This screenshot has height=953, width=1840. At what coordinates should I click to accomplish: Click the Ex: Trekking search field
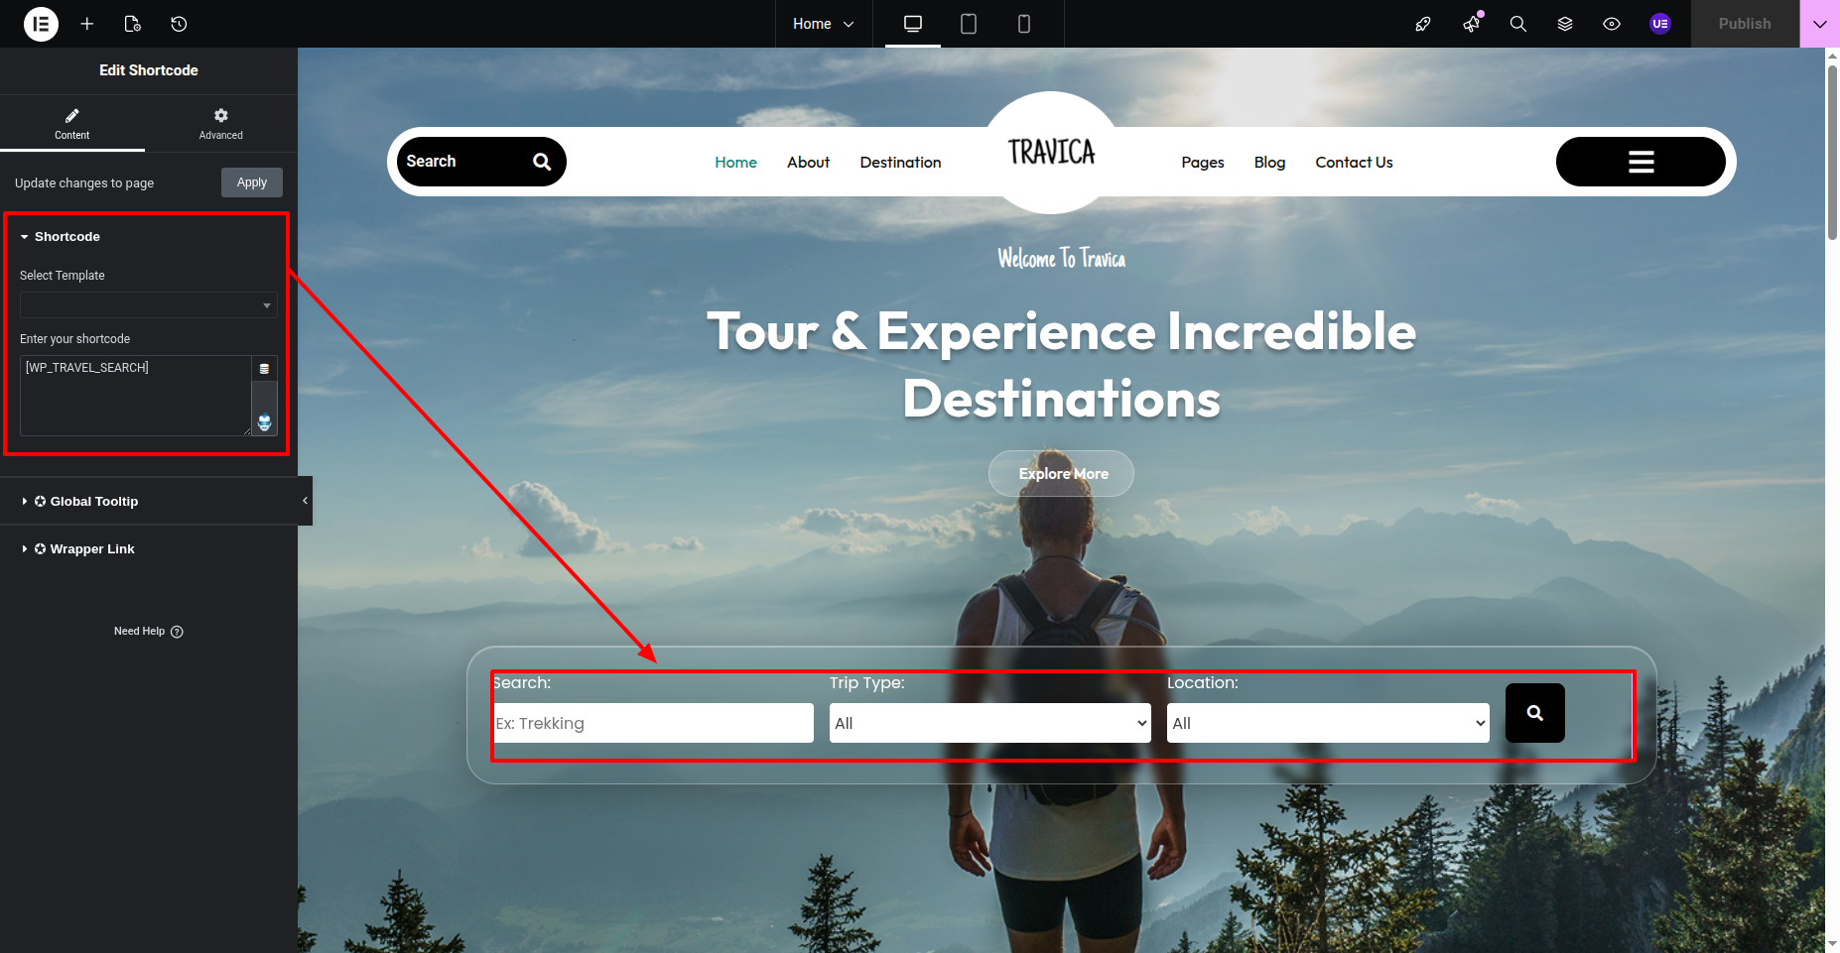click(653, 723)
